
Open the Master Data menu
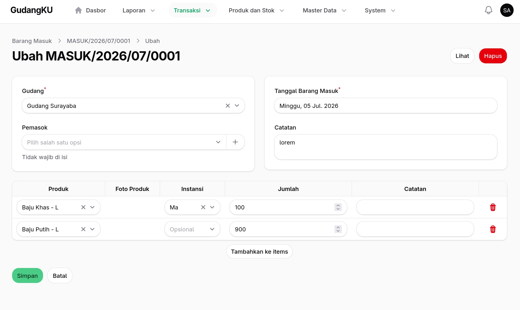(325, 10)
